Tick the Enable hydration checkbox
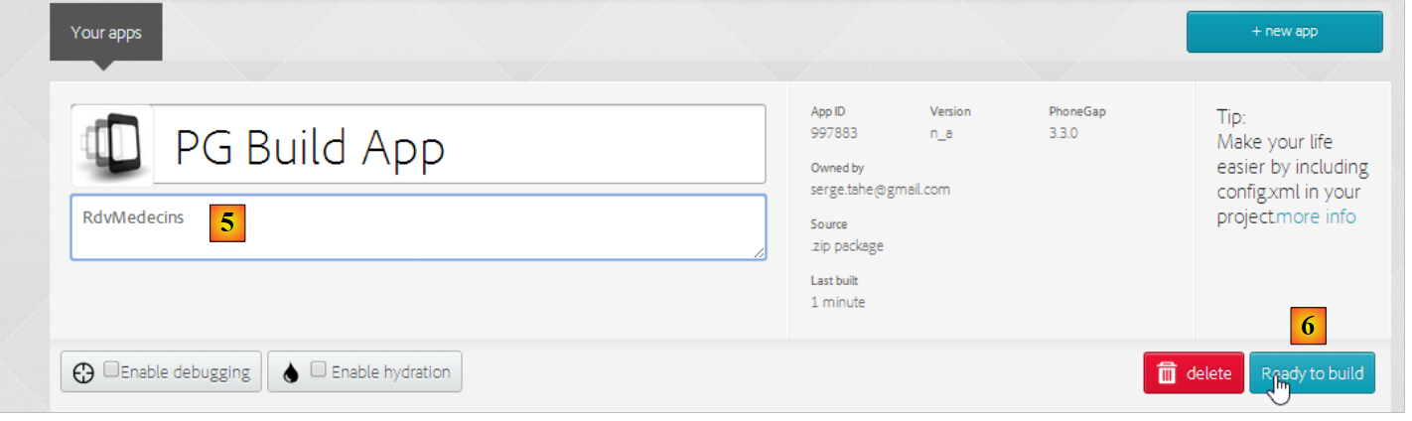 tap(319, 369)
